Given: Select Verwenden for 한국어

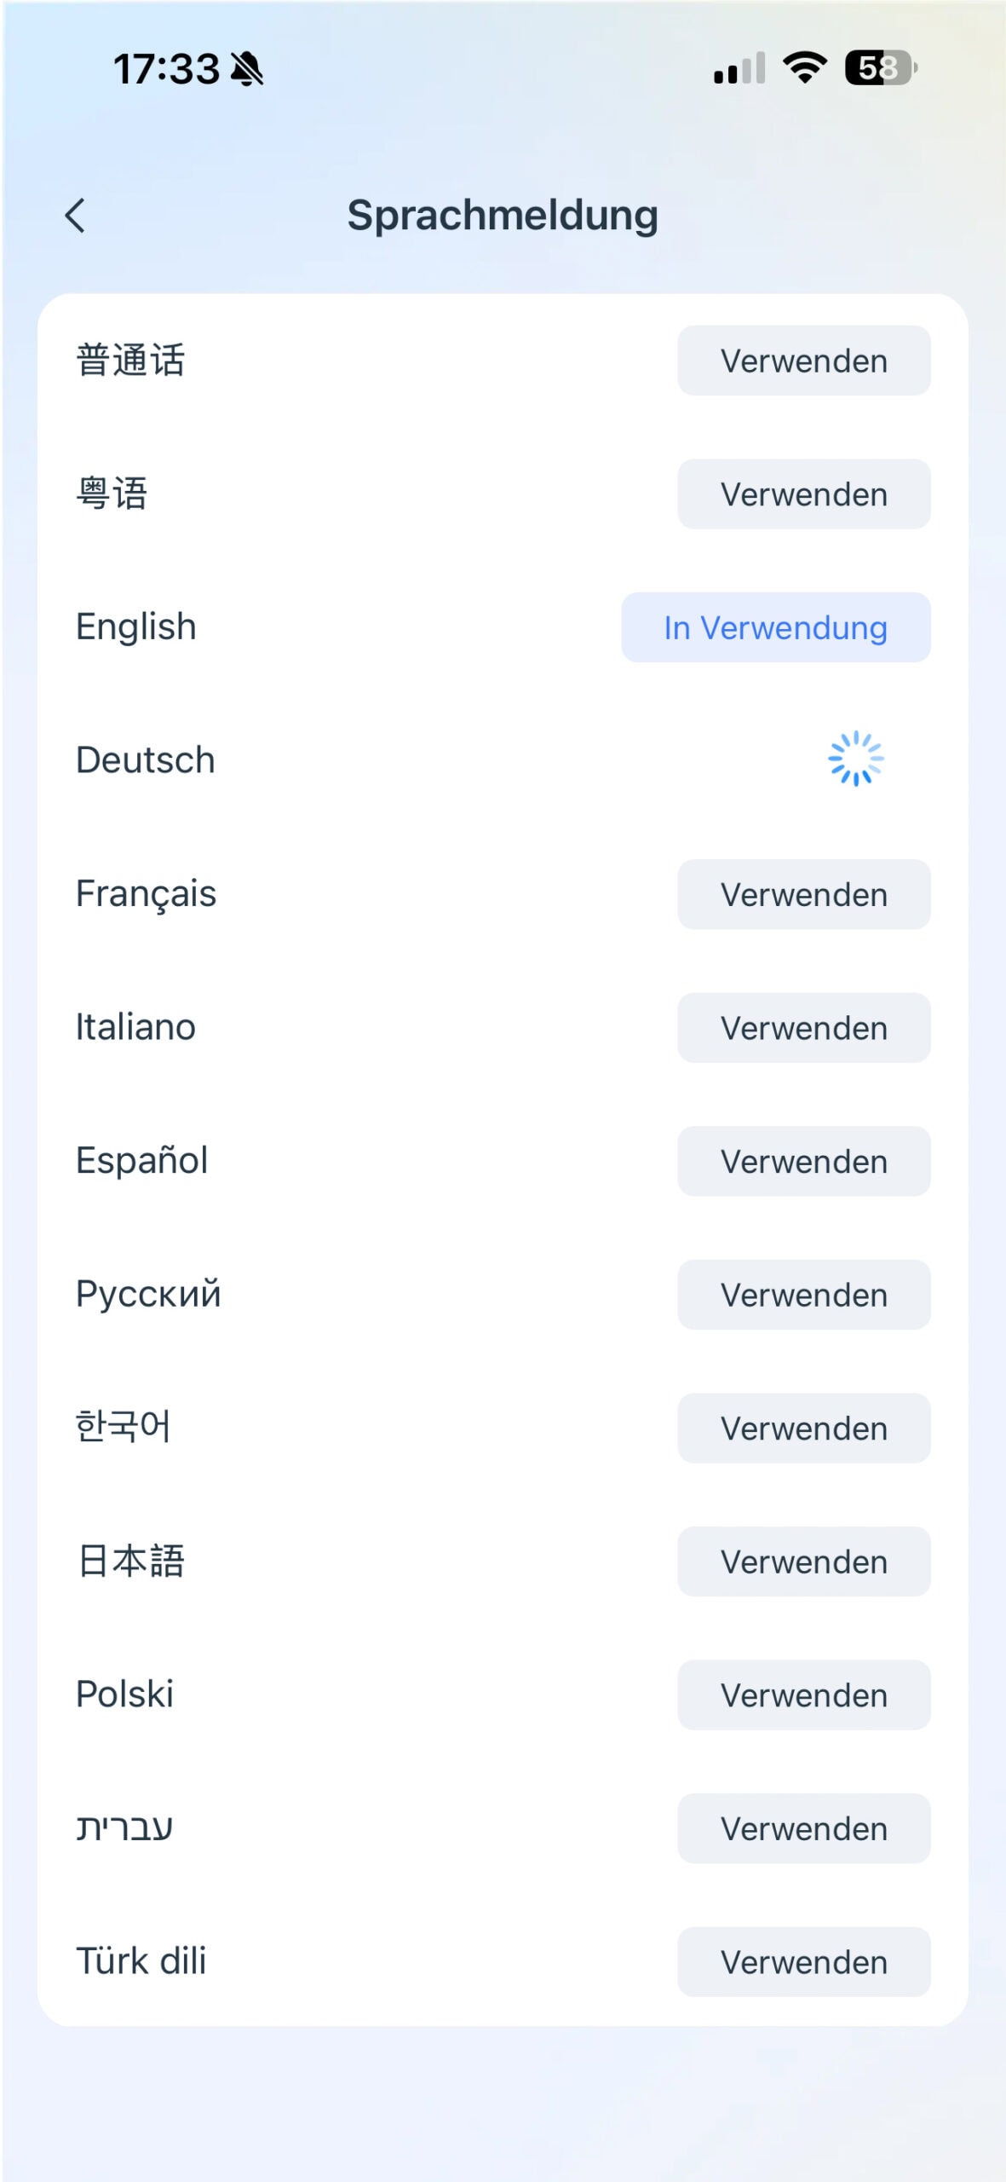Looking at the screenshot, I should 803,1428.
